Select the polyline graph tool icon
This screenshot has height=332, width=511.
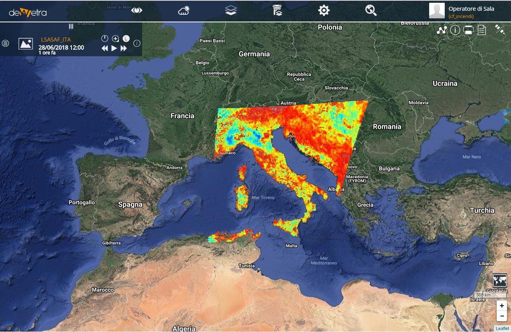442,30
